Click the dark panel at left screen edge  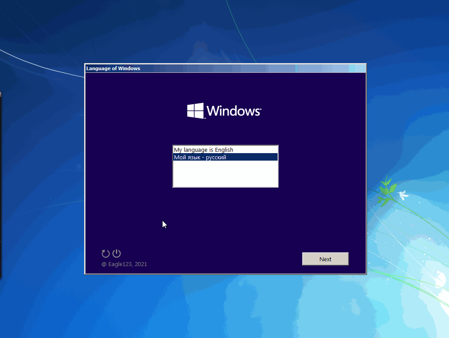(0, 185)
